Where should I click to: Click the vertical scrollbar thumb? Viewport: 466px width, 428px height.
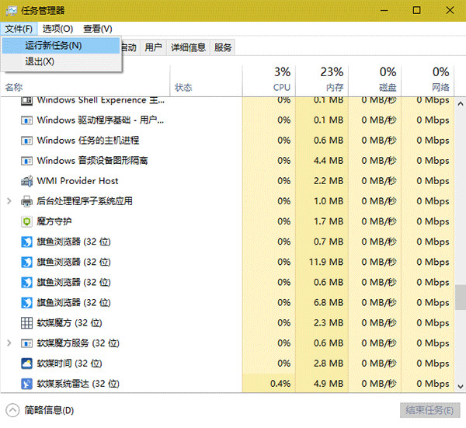(x=460, y=297)
